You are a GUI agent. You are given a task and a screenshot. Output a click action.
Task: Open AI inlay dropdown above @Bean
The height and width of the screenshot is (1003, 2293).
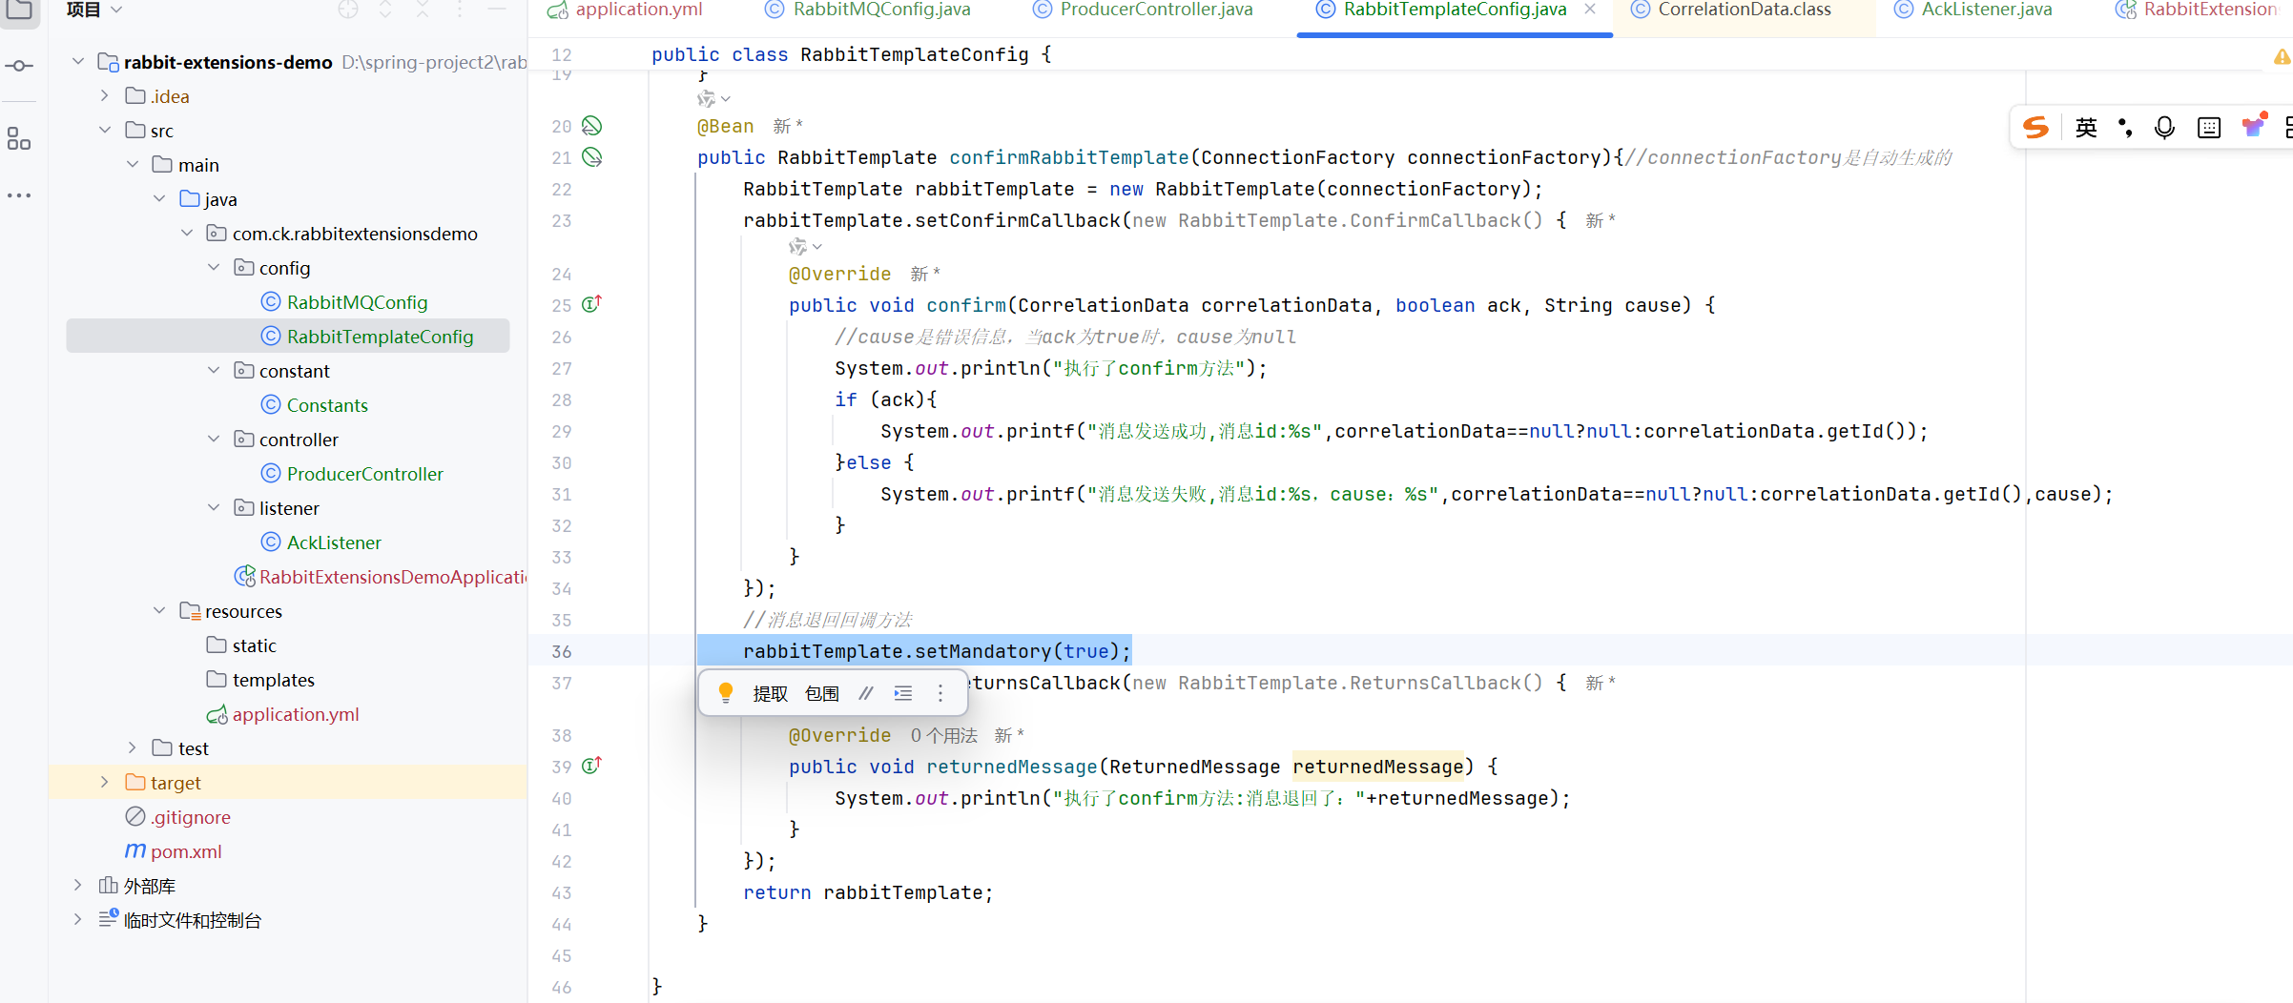click(x=713, y=98)
